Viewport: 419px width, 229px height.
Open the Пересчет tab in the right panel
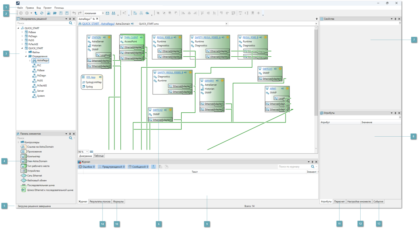339,201
